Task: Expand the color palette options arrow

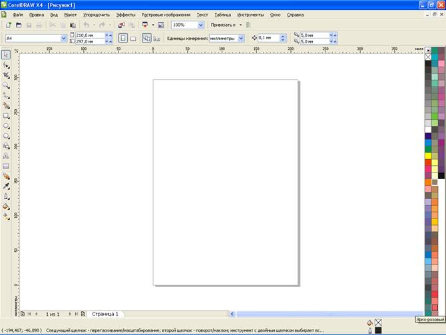Action: coord(428,51)
